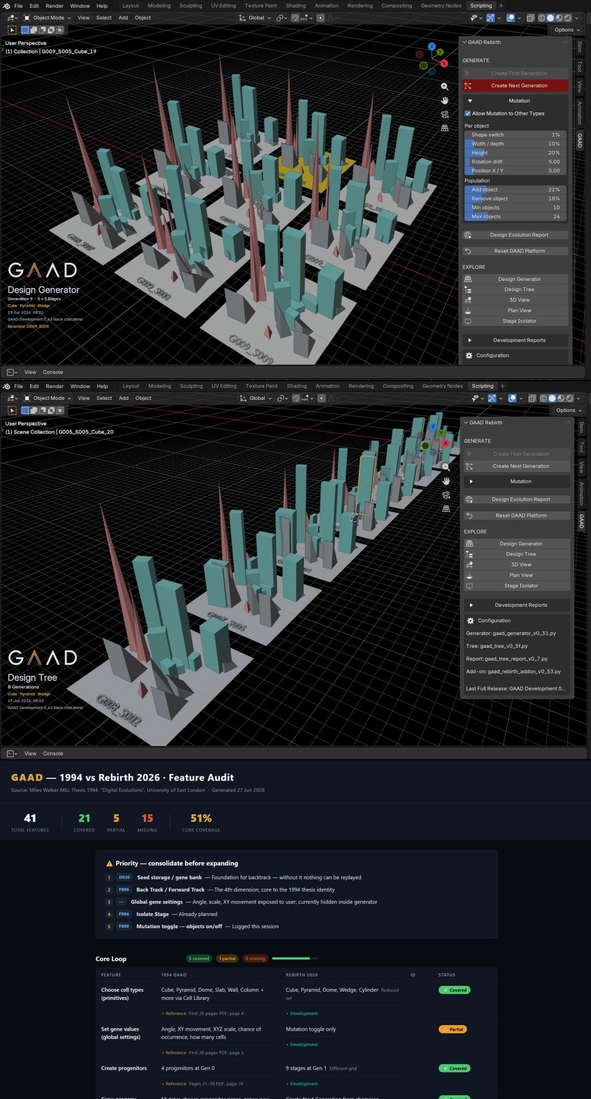Open '+ Reference' link in Choose cell types row
The width and height of the screenshot is (591, 1099).
pyautogui.click(x=174, y=1014)
